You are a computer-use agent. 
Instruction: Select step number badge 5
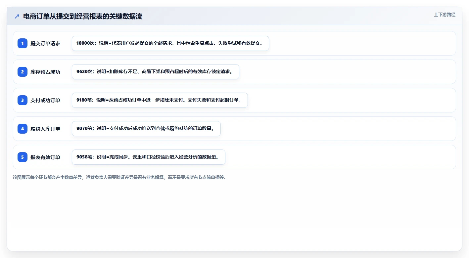[23, 157]
